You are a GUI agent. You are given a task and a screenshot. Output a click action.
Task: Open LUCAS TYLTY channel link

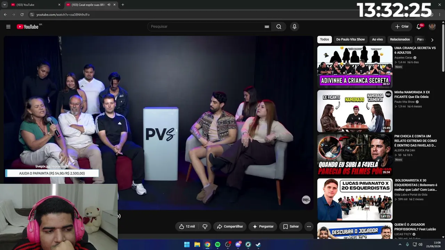[x=403, y=234]
